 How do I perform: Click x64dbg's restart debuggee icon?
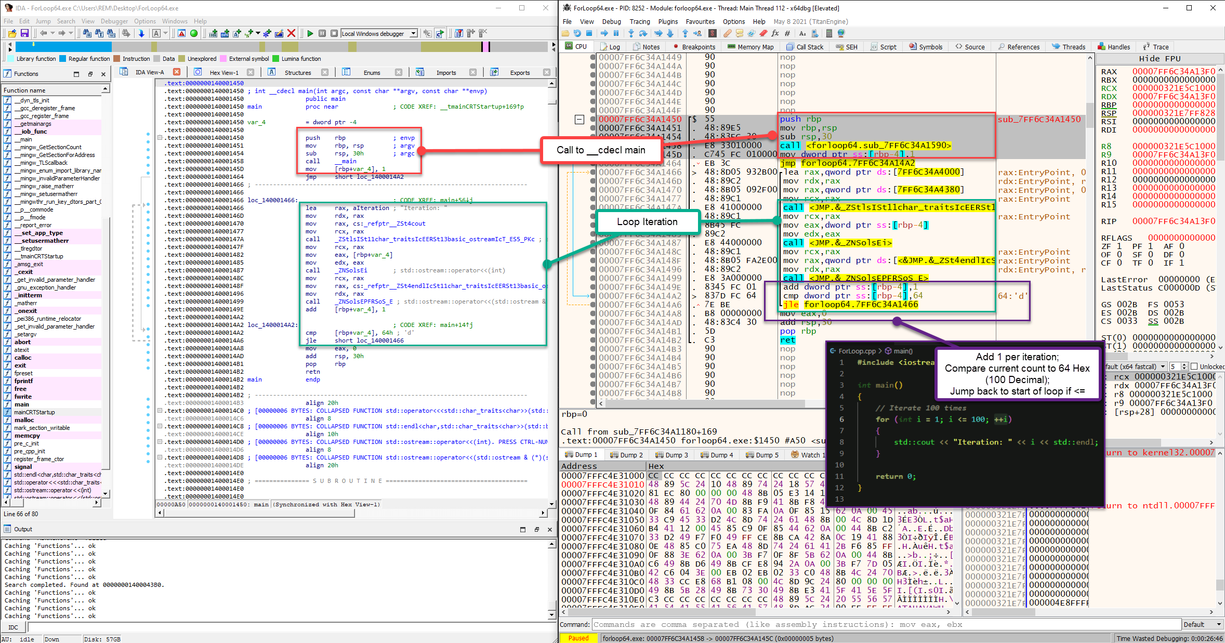pos(577,33)
